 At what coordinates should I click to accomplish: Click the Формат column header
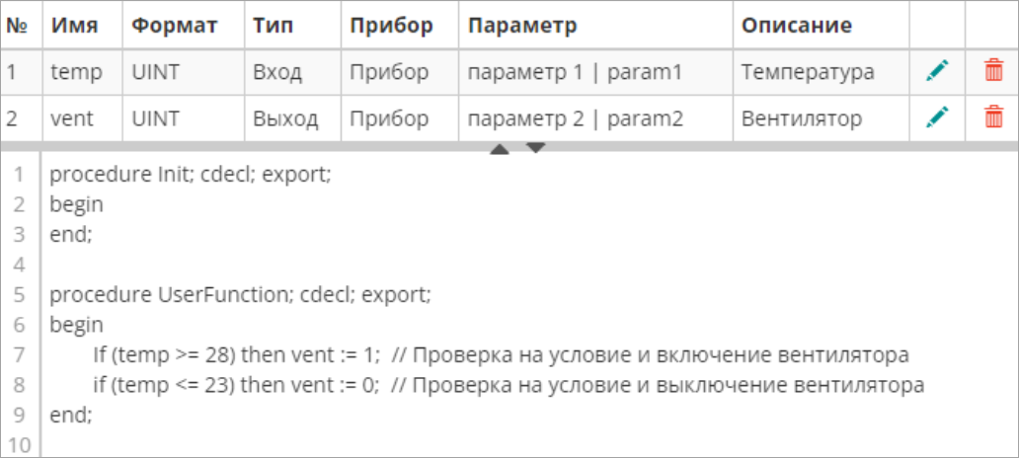pyautogui.click(x=174, y=26)
